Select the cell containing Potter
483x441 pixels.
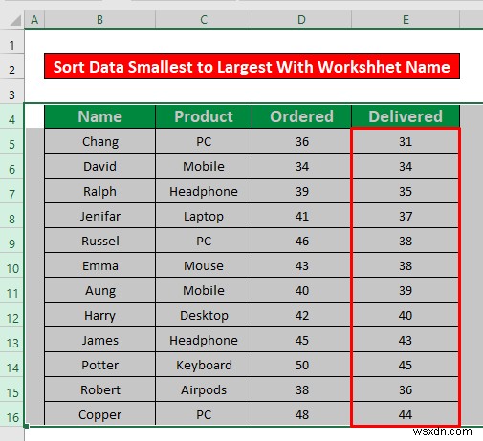pos(100,365)
